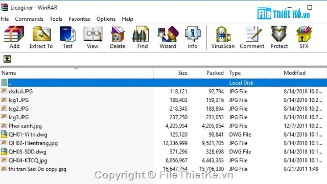Click the Delete toolbar icon
Screen dimensions: 327x184
[118, 34]
